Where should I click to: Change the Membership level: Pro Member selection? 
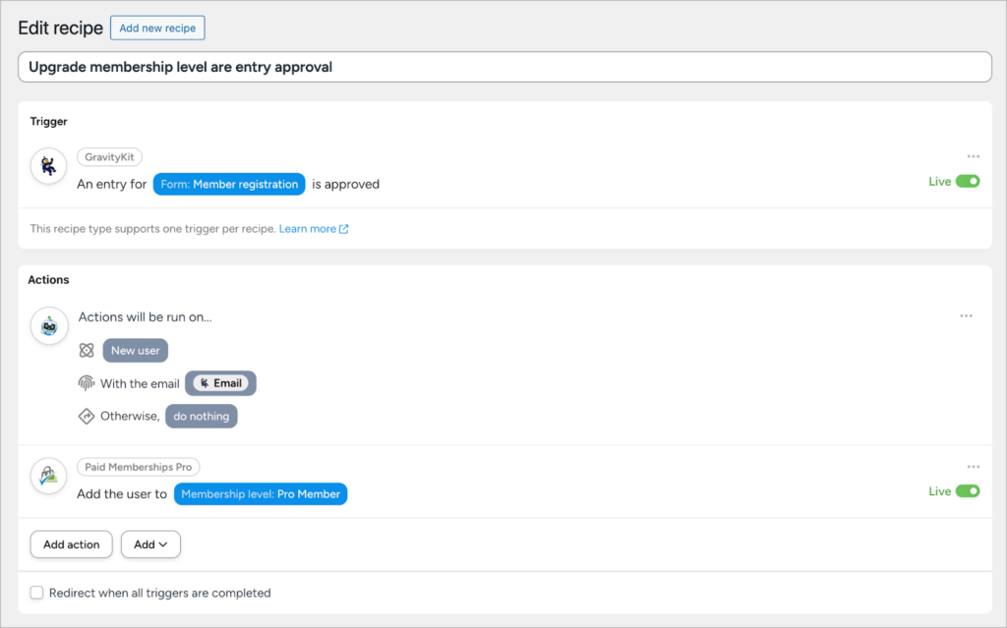tap(260, 493)
